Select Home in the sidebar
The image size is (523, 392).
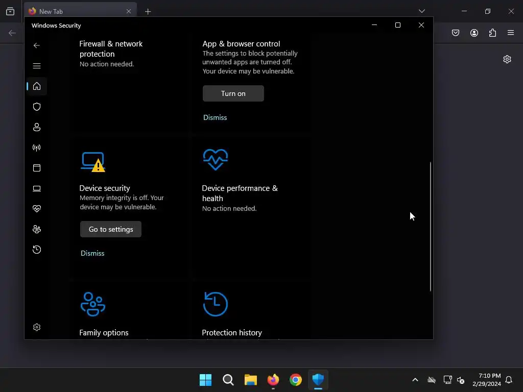37,86
